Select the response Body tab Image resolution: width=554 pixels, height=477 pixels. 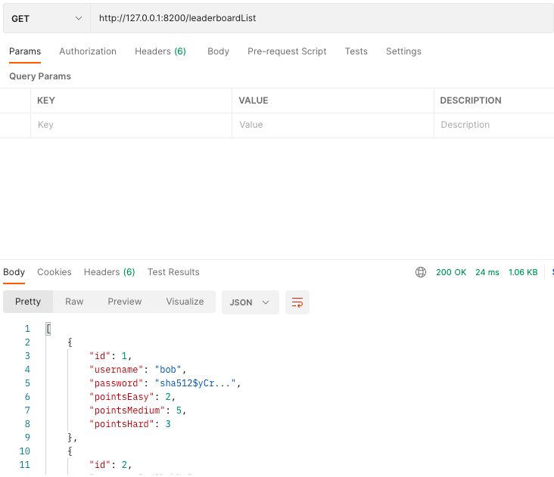[14, 272]
